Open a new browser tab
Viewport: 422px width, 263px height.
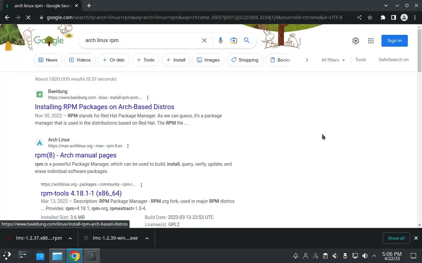click(89, 6)
